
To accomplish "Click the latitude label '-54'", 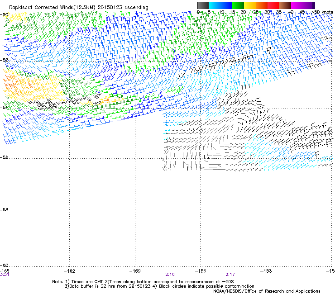I will [4, 107].
